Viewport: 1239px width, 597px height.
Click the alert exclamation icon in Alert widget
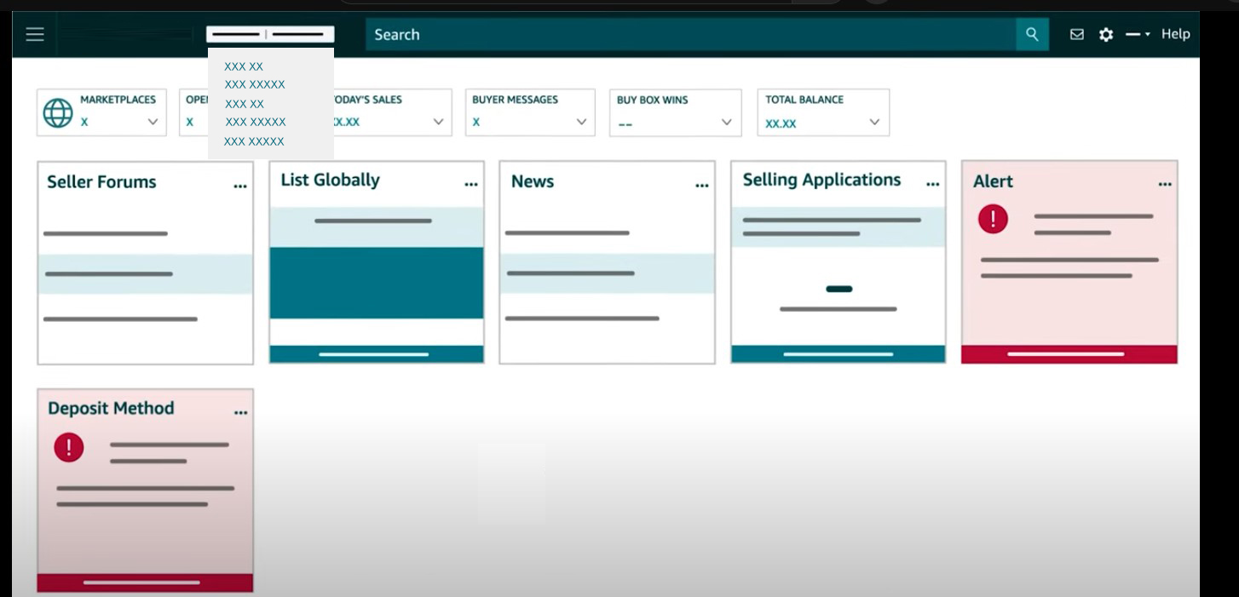[992, 219]
